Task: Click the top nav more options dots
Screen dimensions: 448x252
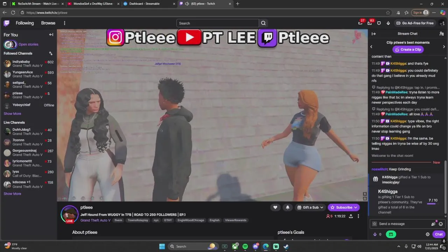Action: click(x=64, y=23)
